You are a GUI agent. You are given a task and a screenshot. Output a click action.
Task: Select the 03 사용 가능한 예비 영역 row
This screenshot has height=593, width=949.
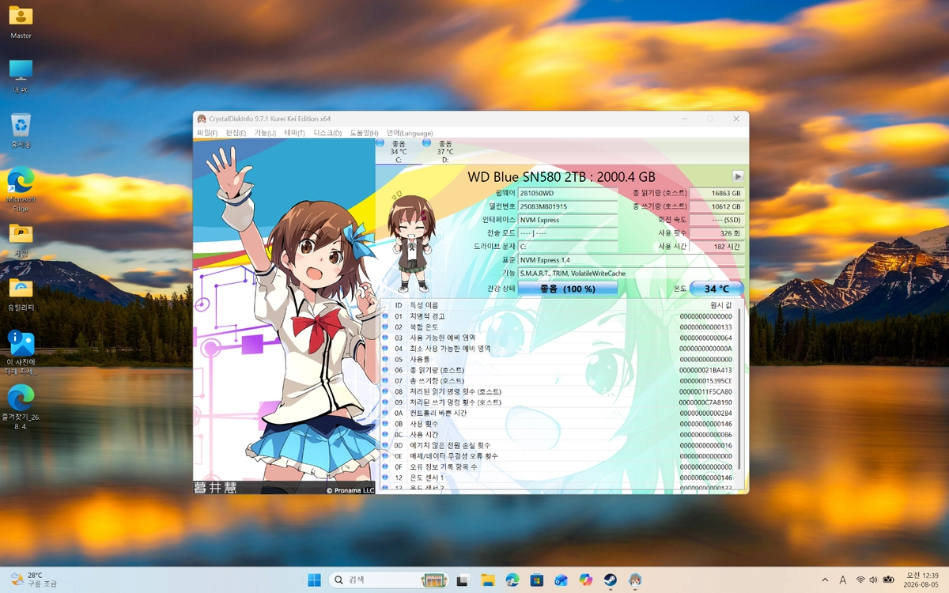(x=558, y=338)
